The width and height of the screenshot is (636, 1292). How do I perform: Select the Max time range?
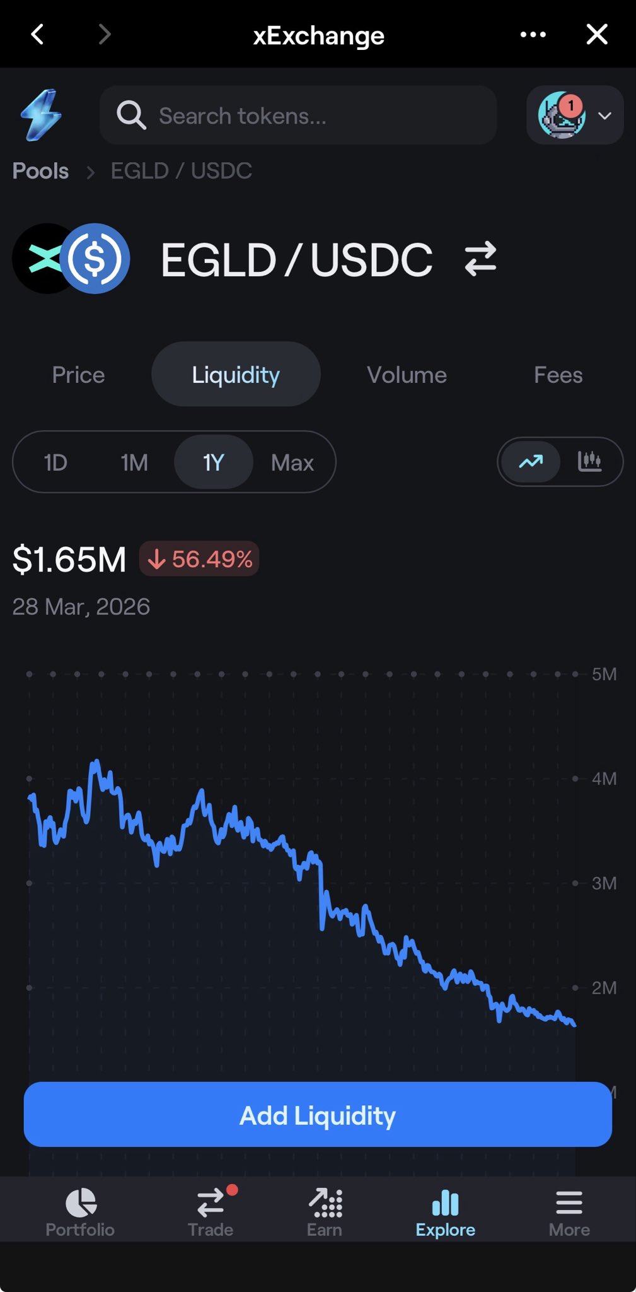[292, 462]
